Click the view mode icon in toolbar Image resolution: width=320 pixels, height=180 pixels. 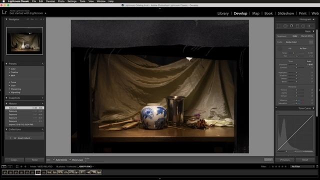(48, 160)
